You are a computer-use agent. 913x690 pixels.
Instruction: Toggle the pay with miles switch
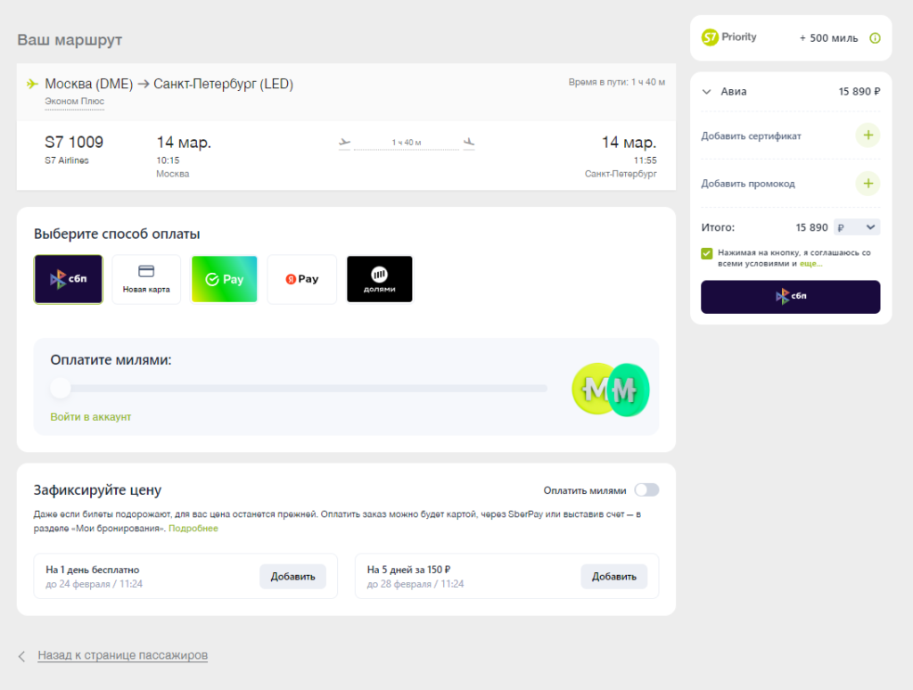click(x=646, y=490)
